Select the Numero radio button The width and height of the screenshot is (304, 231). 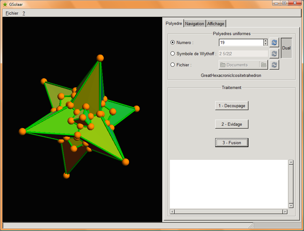click(x=173, y=42)
